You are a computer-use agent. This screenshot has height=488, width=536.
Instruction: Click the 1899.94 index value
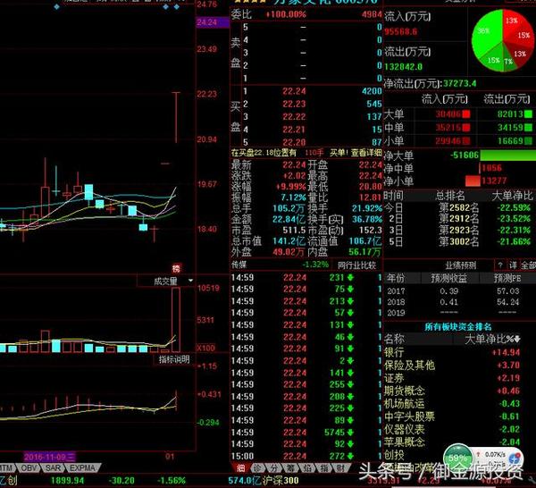[67, 481]
